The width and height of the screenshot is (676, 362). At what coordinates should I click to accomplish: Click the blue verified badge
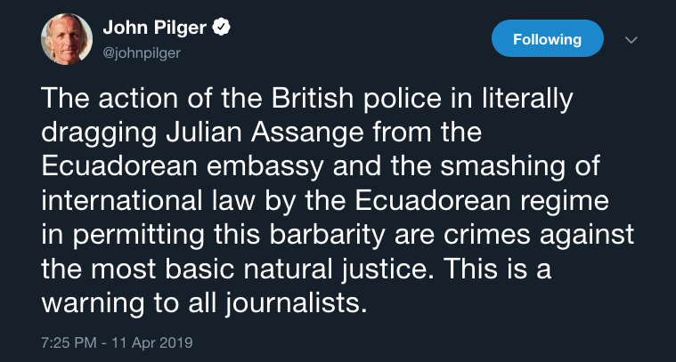pos(224,28)
